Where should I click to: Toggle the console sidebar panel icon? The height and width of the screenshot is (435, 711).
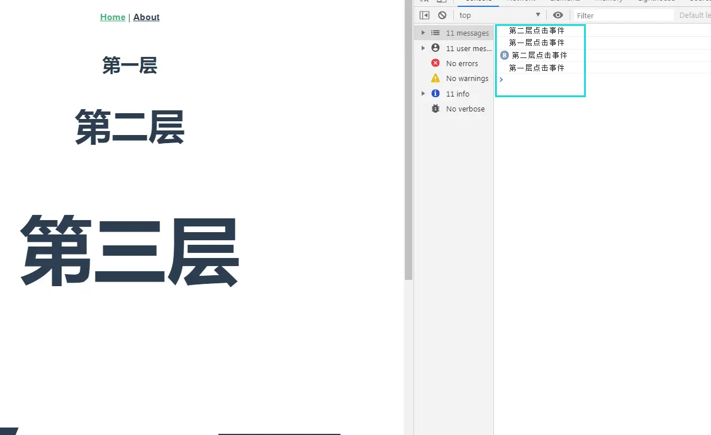[x=424, y=15]
